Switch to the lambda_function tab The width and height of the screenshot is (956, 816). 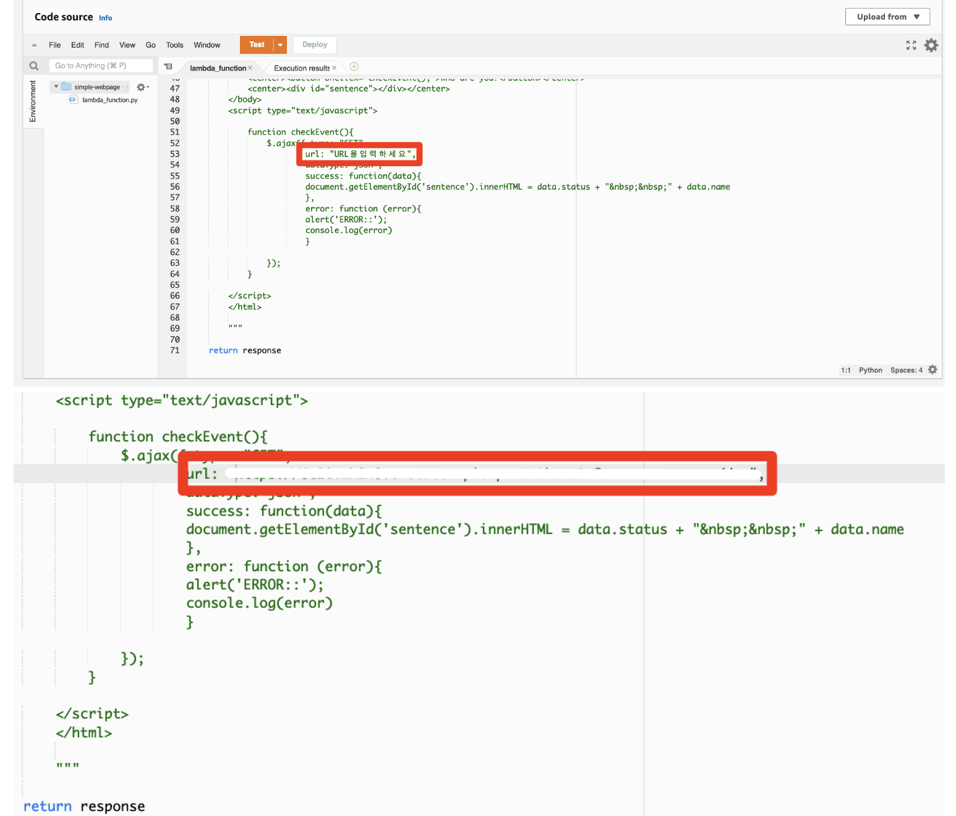pyautogui.click(x=218, y=68)
